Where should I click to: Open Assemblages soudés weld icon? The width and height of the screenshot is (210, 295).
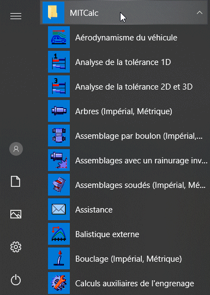[59, 185]
